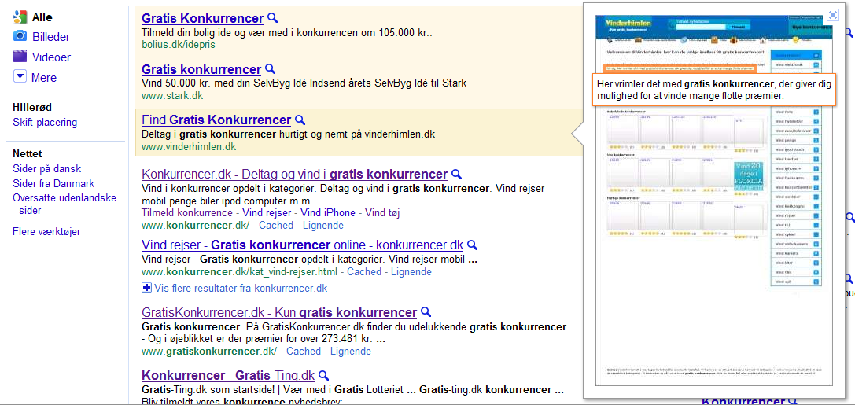Click the Videoer film icon

[20, 56]
